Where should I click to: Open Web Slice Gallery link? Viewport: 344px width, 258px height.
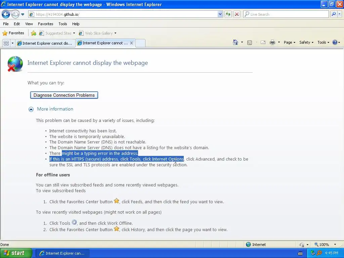click(98, 33)
